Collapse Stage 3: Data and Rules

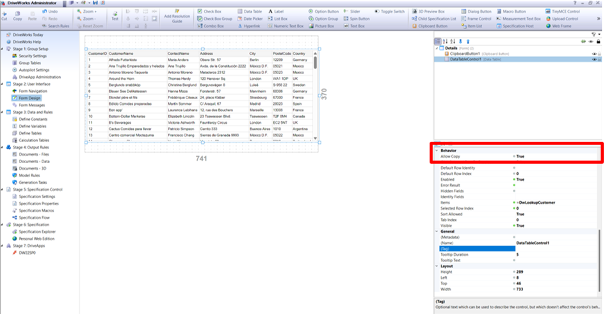[x=3, y=112]
